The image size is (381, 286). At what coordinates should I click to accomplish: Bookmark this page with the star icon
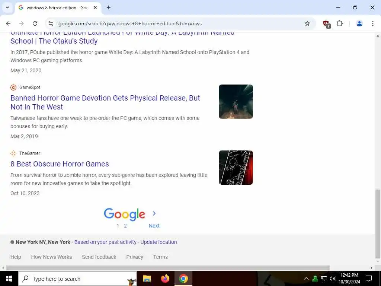[x=307, y=23]
